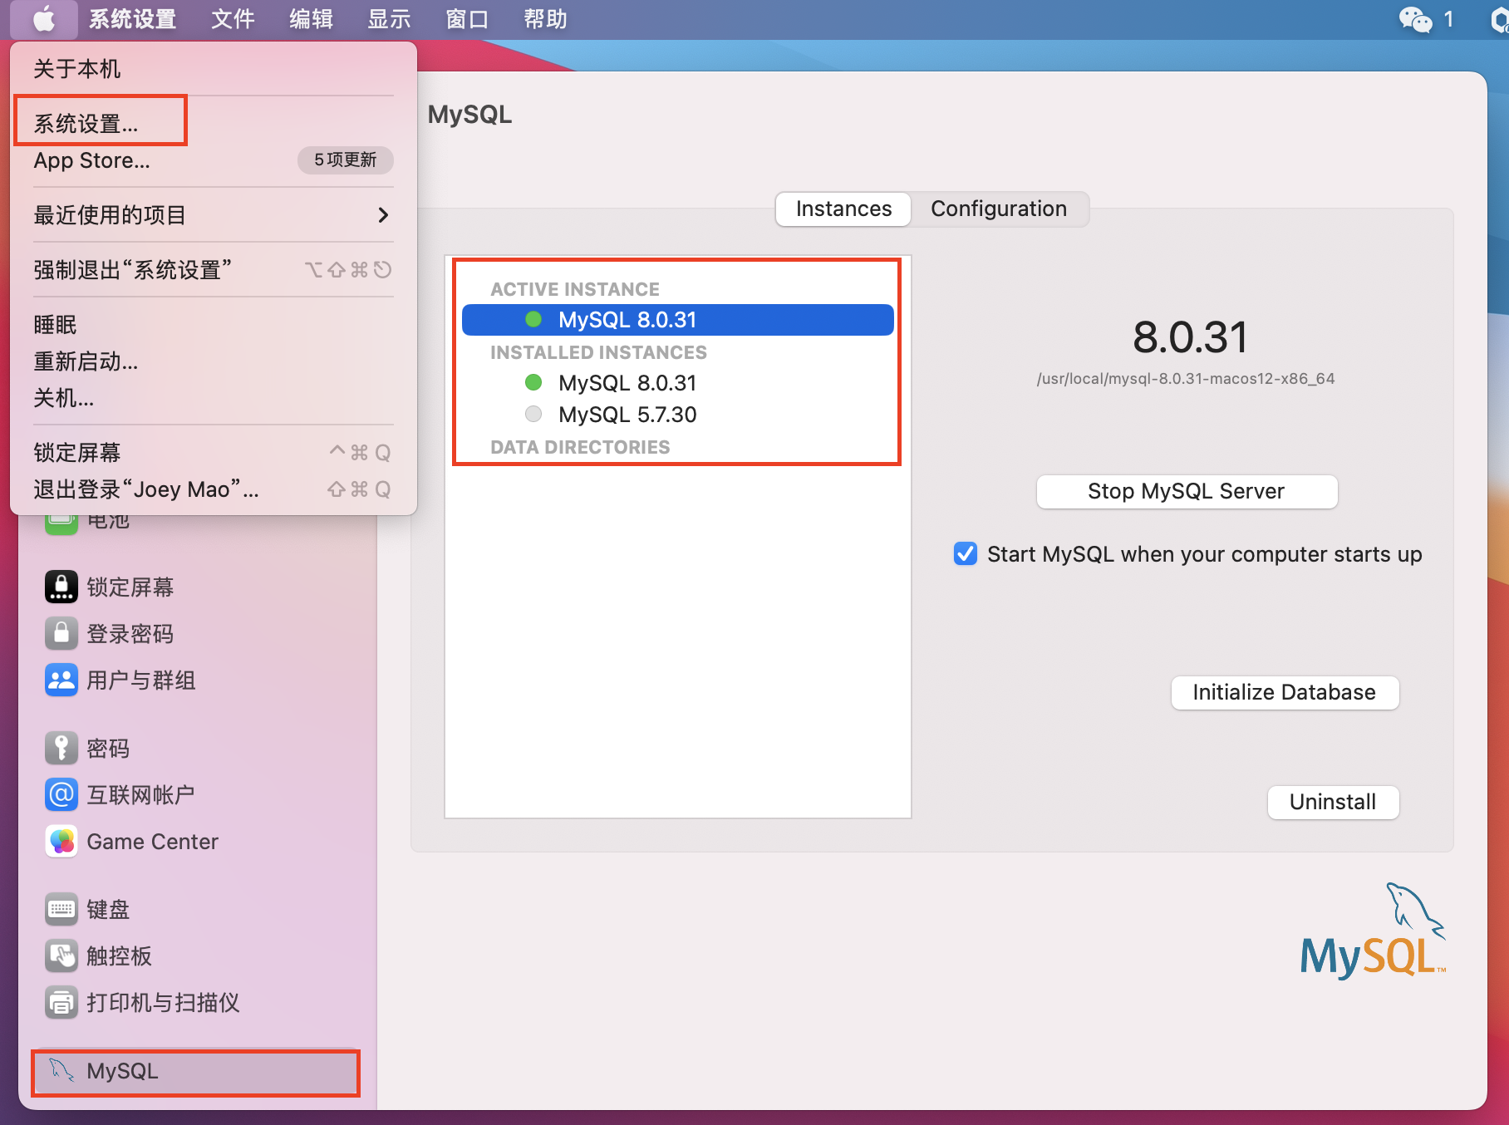Screen dimensions: 1509x1125
Task: Open Printers & Scanners (打印机与扫描仪) icon
Action: coord(61,1003)
